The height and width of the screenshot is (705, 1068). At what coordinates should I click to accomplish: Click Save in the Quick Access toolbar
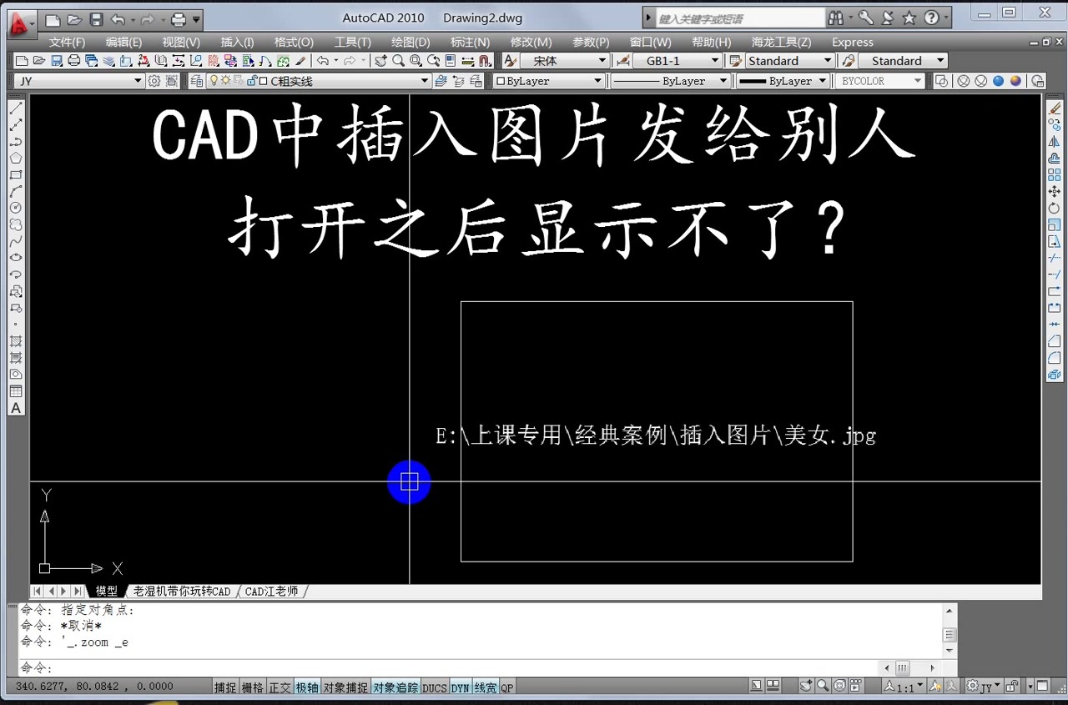coord(96,19)
